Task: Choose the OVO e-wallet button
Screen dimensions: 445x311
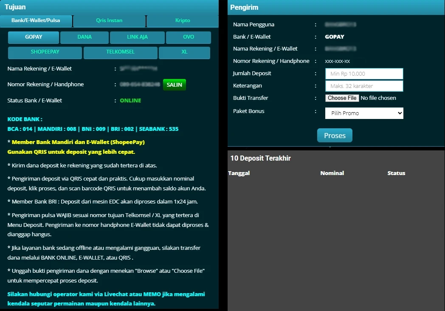Action: [x=189, y=37]
